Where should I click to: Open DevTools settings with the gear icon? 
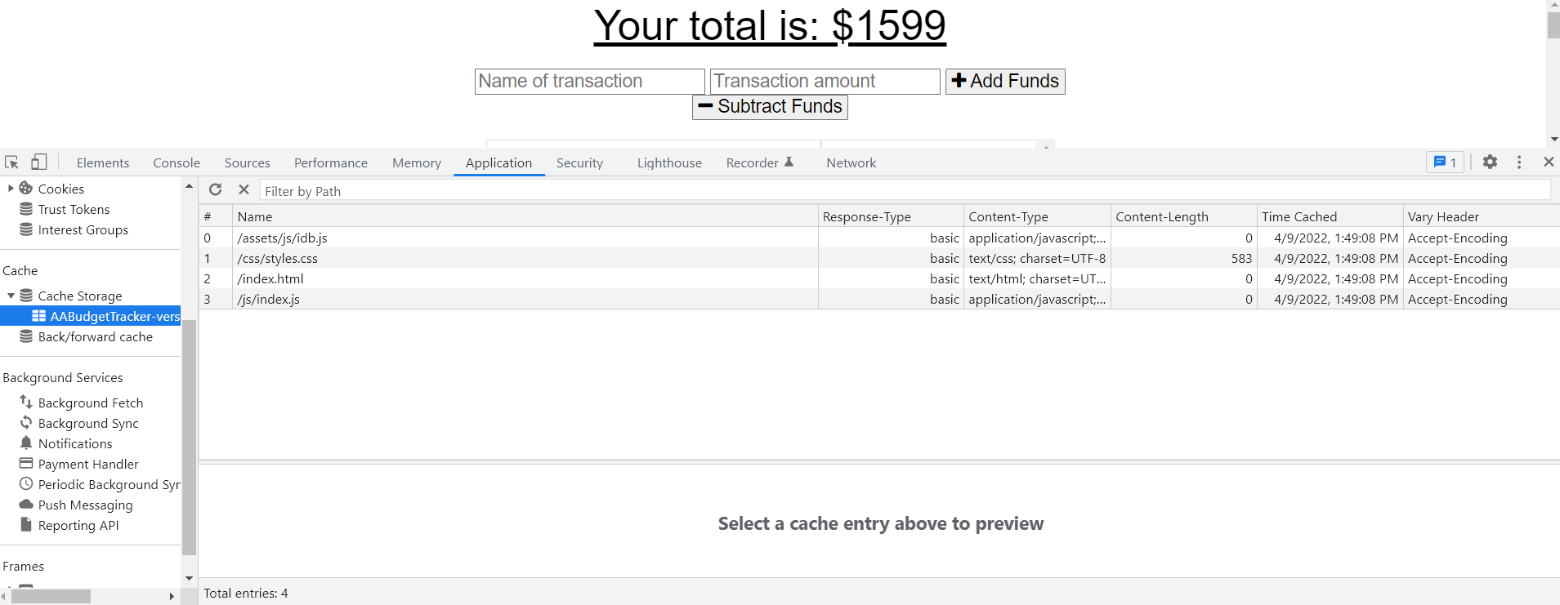tap(1491, 162)
